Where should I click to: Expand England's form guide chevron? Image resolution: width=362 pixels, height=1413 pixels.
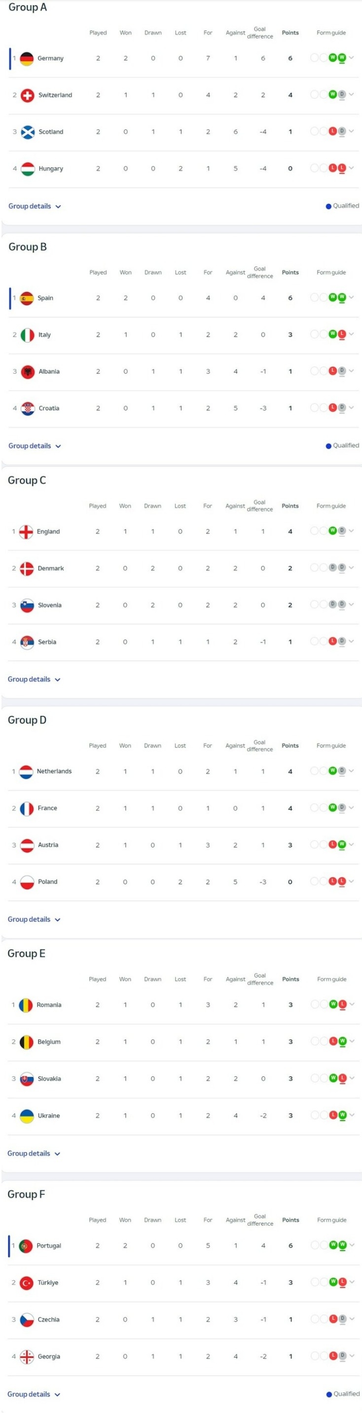[352, 530]
